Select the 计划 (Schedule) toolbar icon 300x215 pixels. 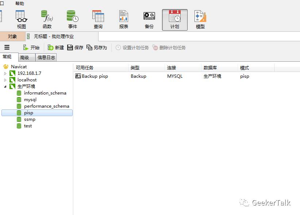click(175, 20)
